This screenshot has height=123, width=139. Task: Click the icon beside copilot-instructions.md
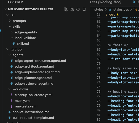(10, 112)
